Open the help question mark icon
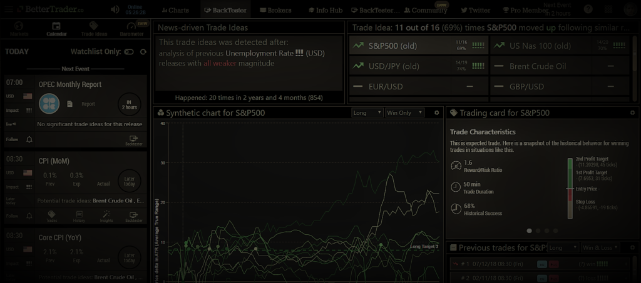Screen dimensions: 641x283 tap(588, 10)
